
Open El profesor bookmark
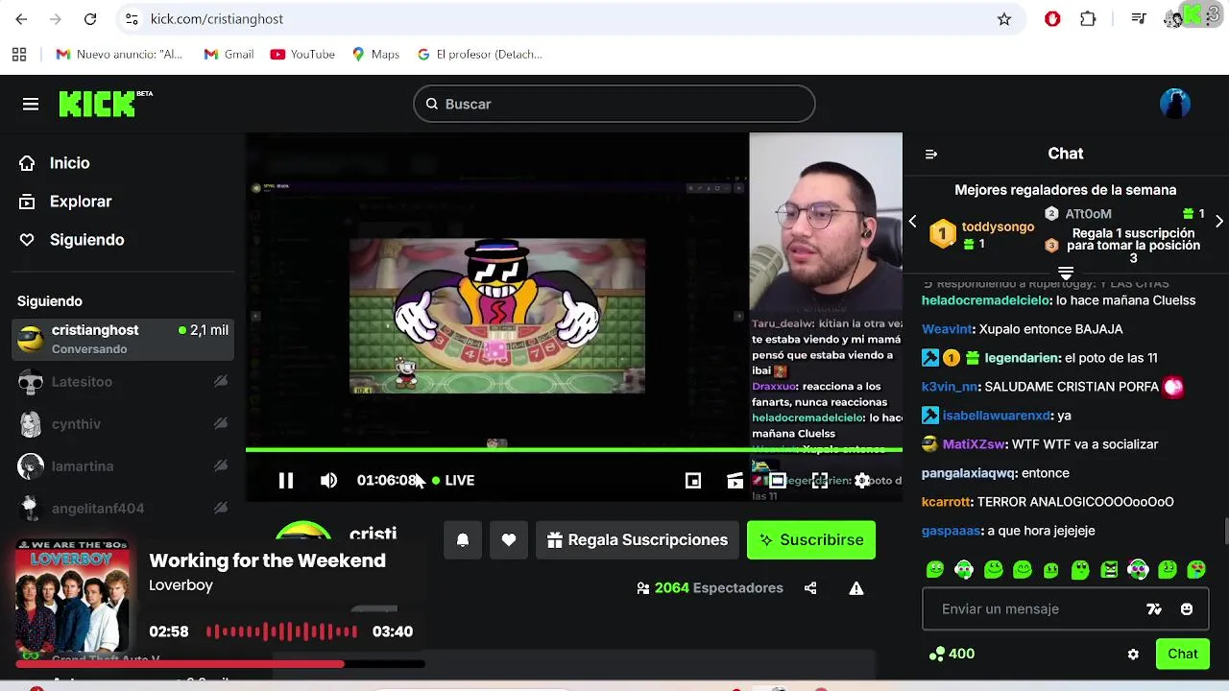479,55
